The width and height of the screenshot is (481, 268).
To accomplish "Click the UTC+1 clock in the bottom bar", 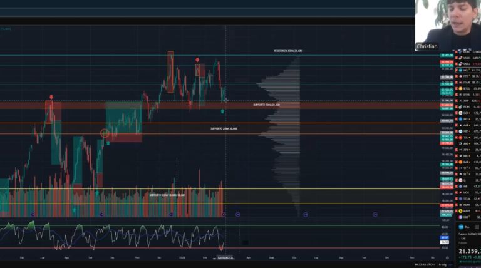I will (x=425, y=265).
